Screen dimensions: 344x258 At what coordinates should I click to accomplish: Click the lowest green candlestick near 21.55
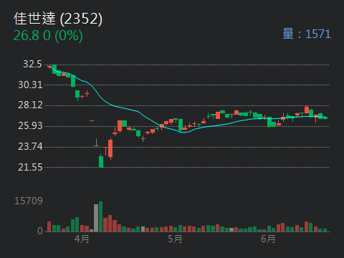(101, 161)
